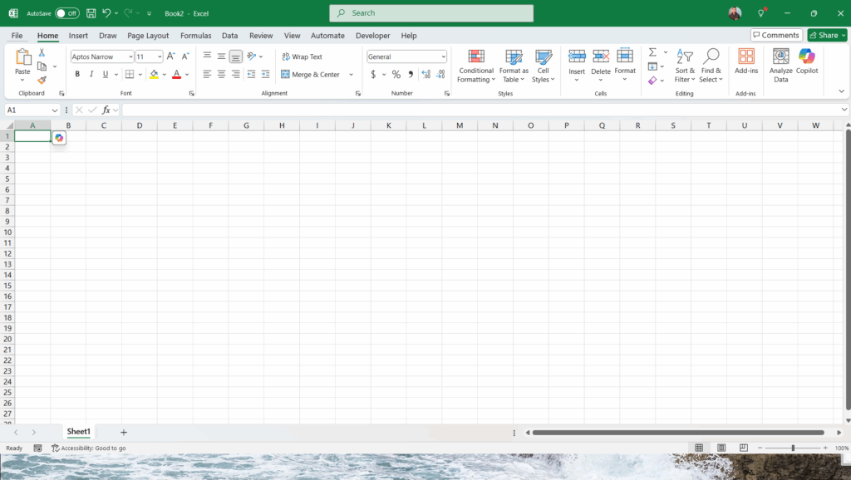Image resolution: width=851 pixels, height=480 pixels.
Task: Open the Comments pane button
Action: [x=776, y=35]
